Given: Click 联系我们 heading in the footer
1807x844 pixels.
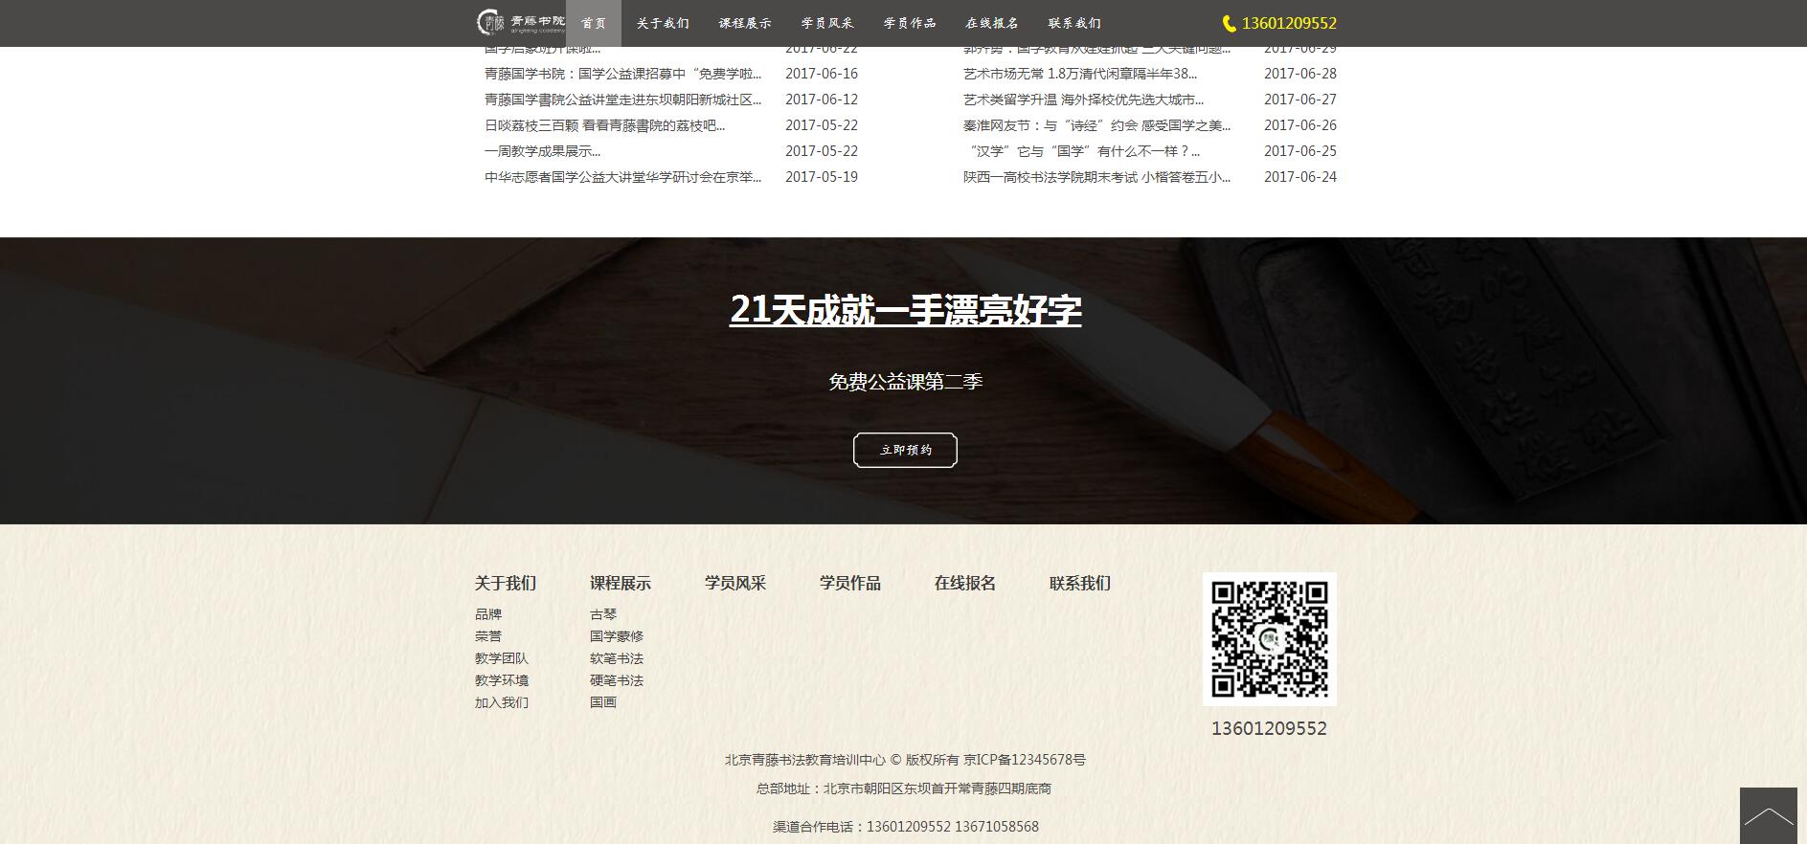Looking at the screenshot, I should pos(1079,583).
